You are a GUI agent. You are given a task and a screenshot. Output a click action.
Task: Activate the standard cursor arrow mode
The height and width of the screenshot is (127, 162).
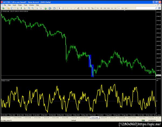[59, 8]
